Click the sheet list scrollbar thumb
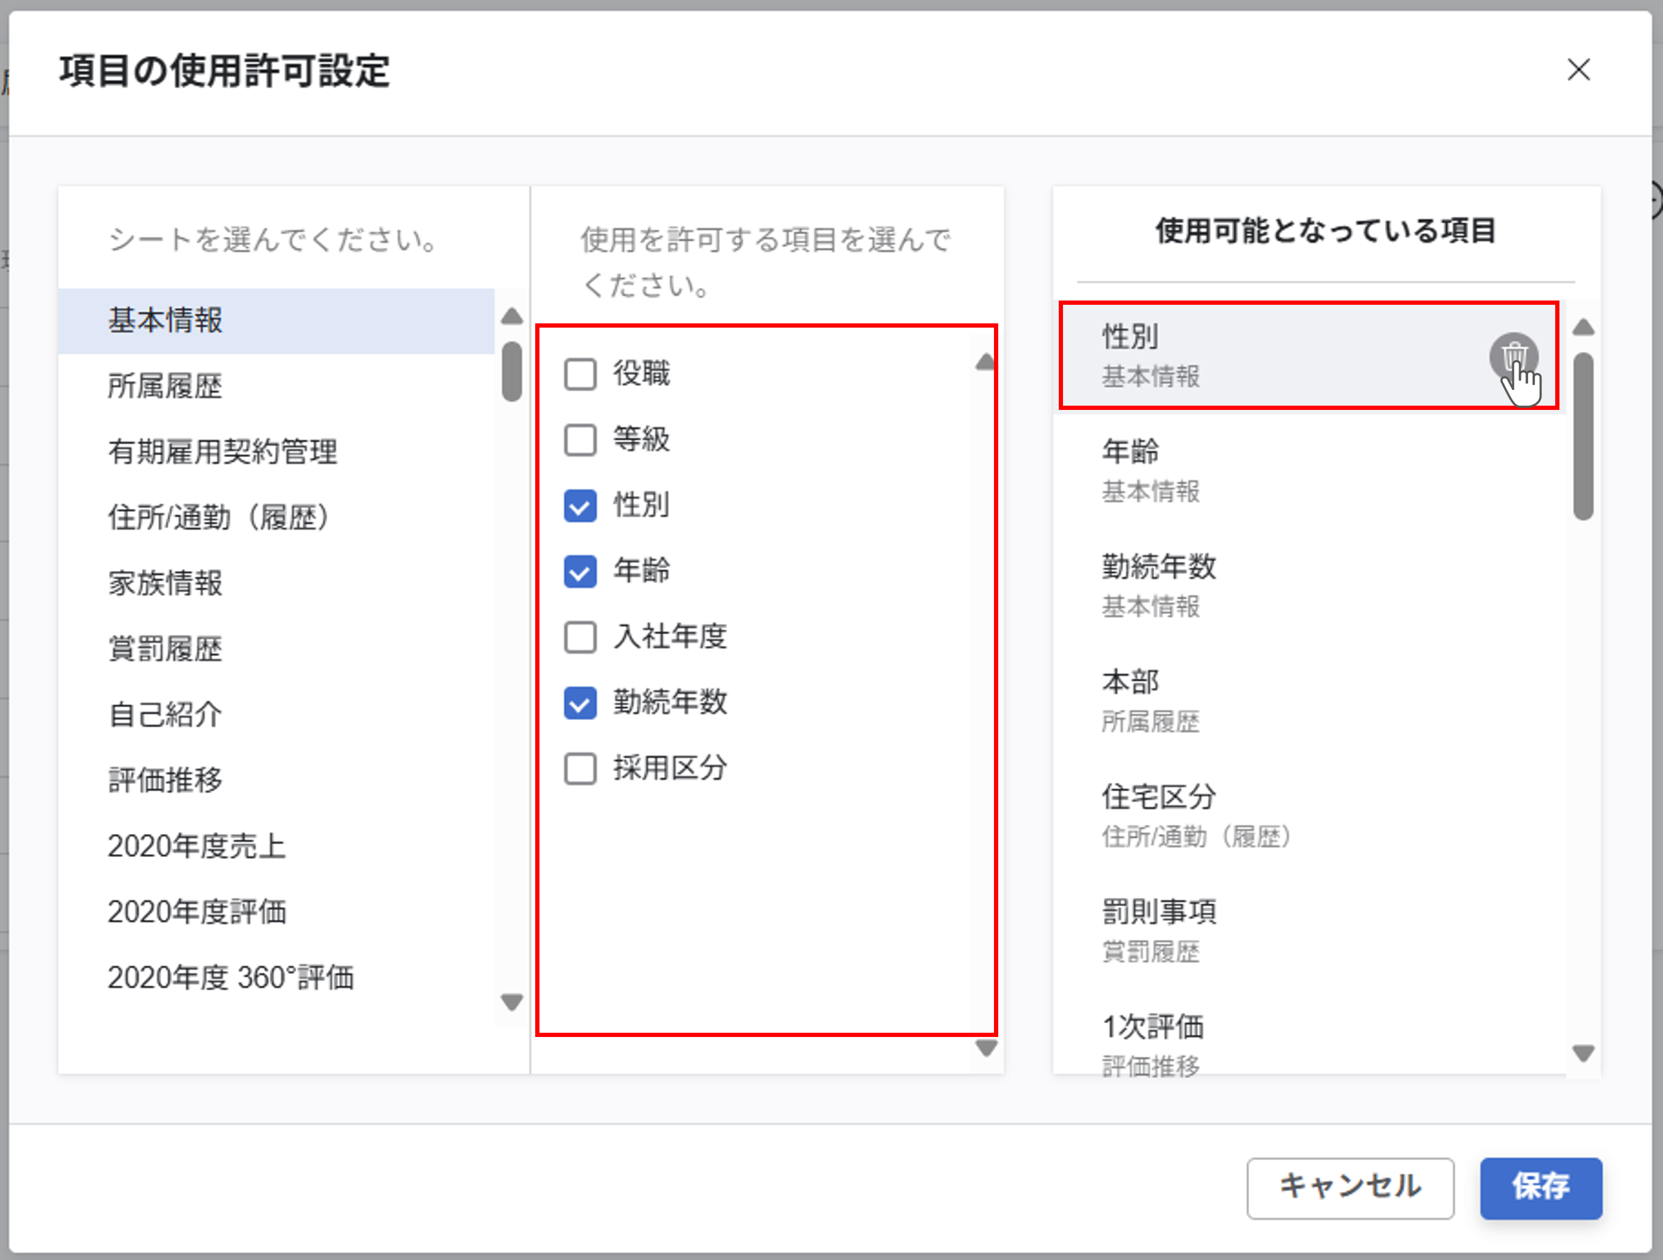 click(512, 371)
